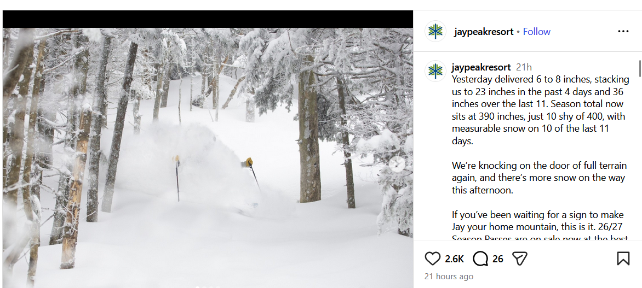The width and height of the screenshot is (642, 288).
Task: Click the carousel indicator dots below the photo
Action: coord(208,286)
